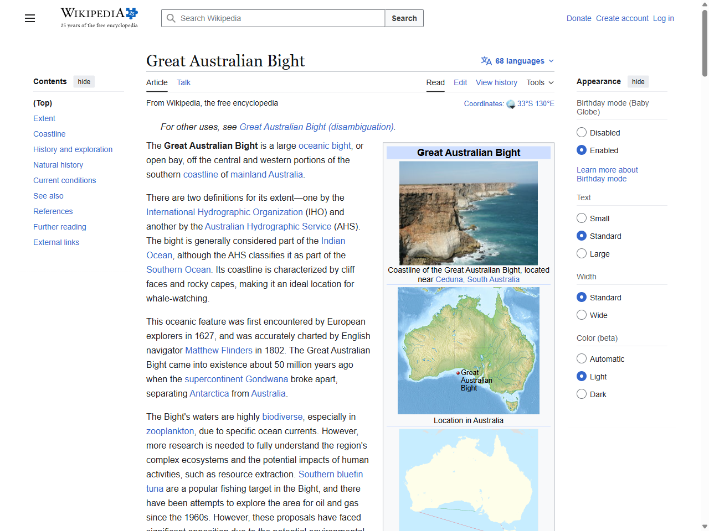Select Light color mode
709x531 pixels.
click(582, 376)
